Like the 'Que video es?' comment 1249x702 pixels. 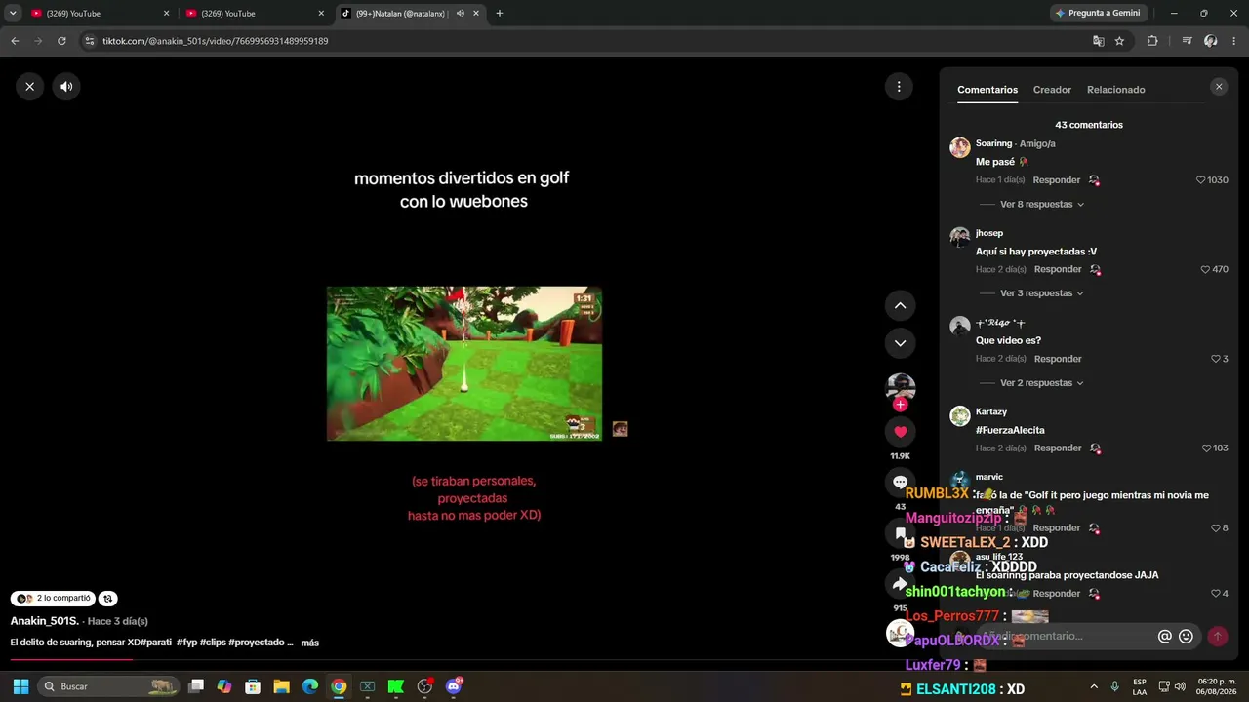click(x=1216, y=359)
